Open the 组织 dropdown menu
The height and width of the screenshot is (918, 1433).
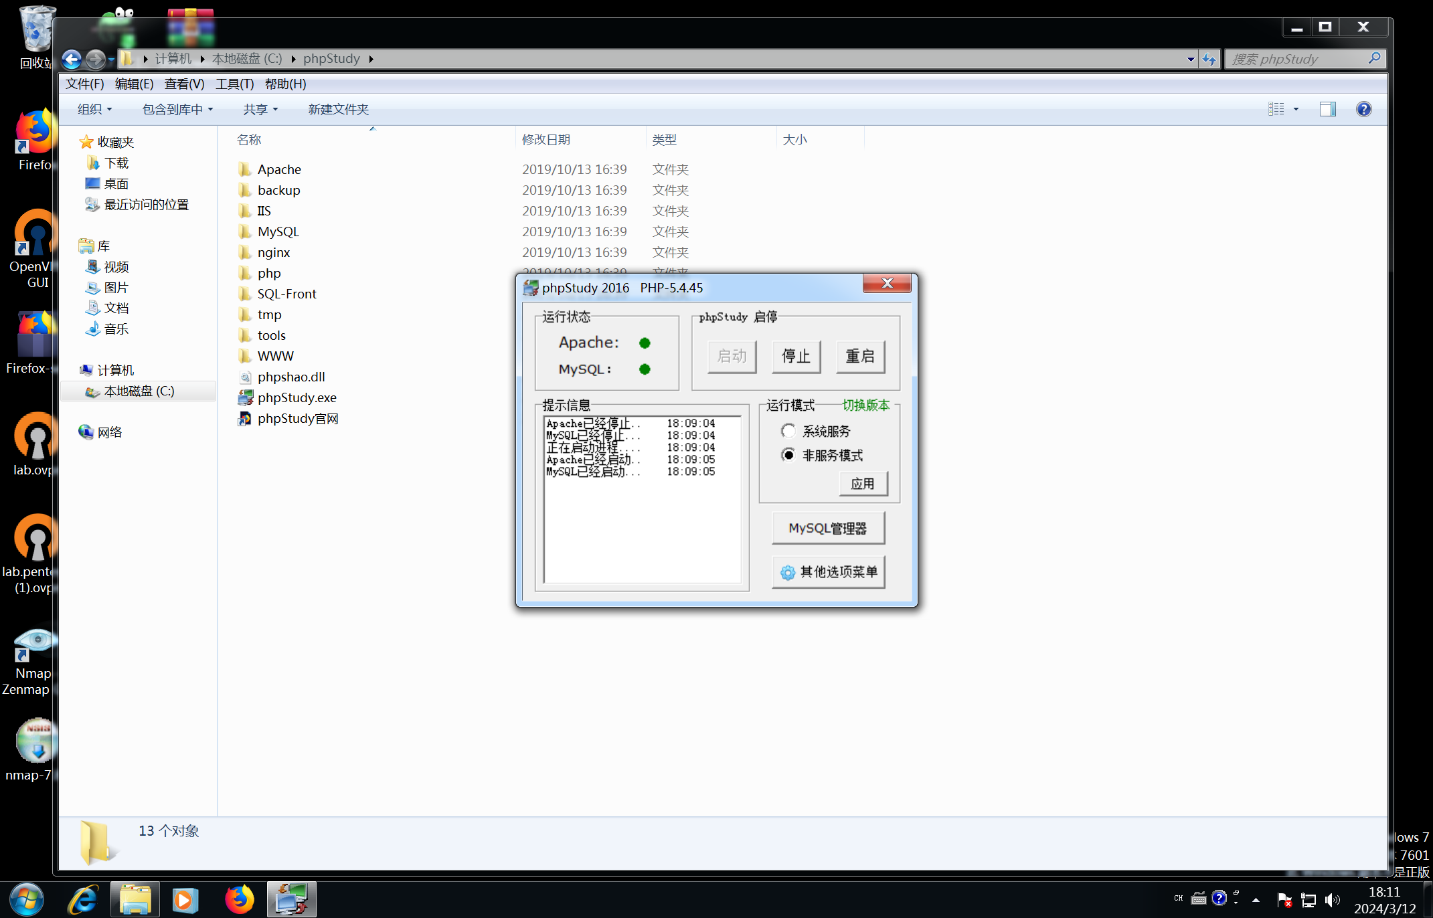coord(95,109)
